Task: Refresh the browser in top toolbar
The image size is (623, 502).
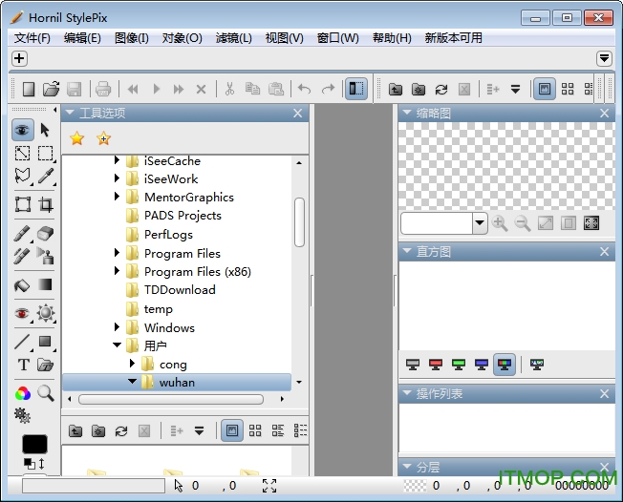Action: (x=441, y=90)
